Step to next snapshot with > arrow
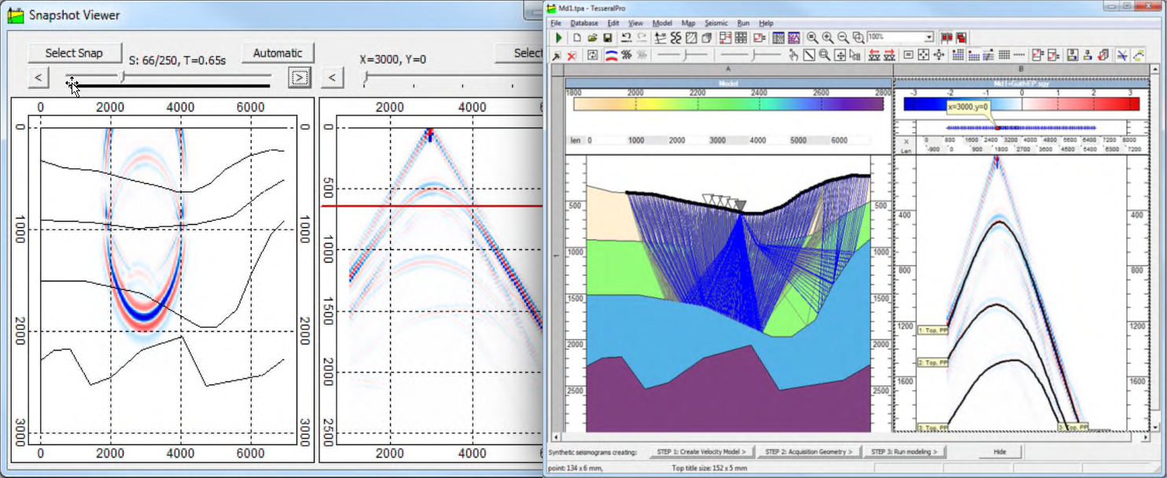Image resolution: width=1167 pixels, height=478 pixels. [299, 77]
